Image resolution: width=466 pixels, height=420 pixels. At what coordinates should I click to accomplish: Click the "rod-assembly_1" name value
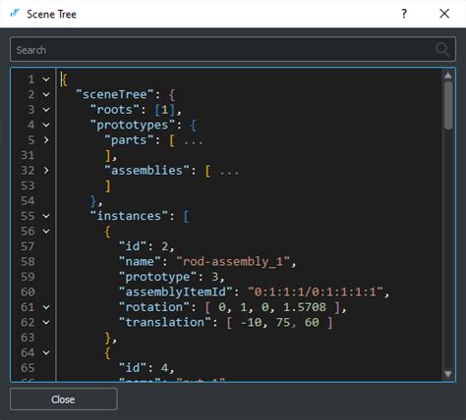click(233, 262)
